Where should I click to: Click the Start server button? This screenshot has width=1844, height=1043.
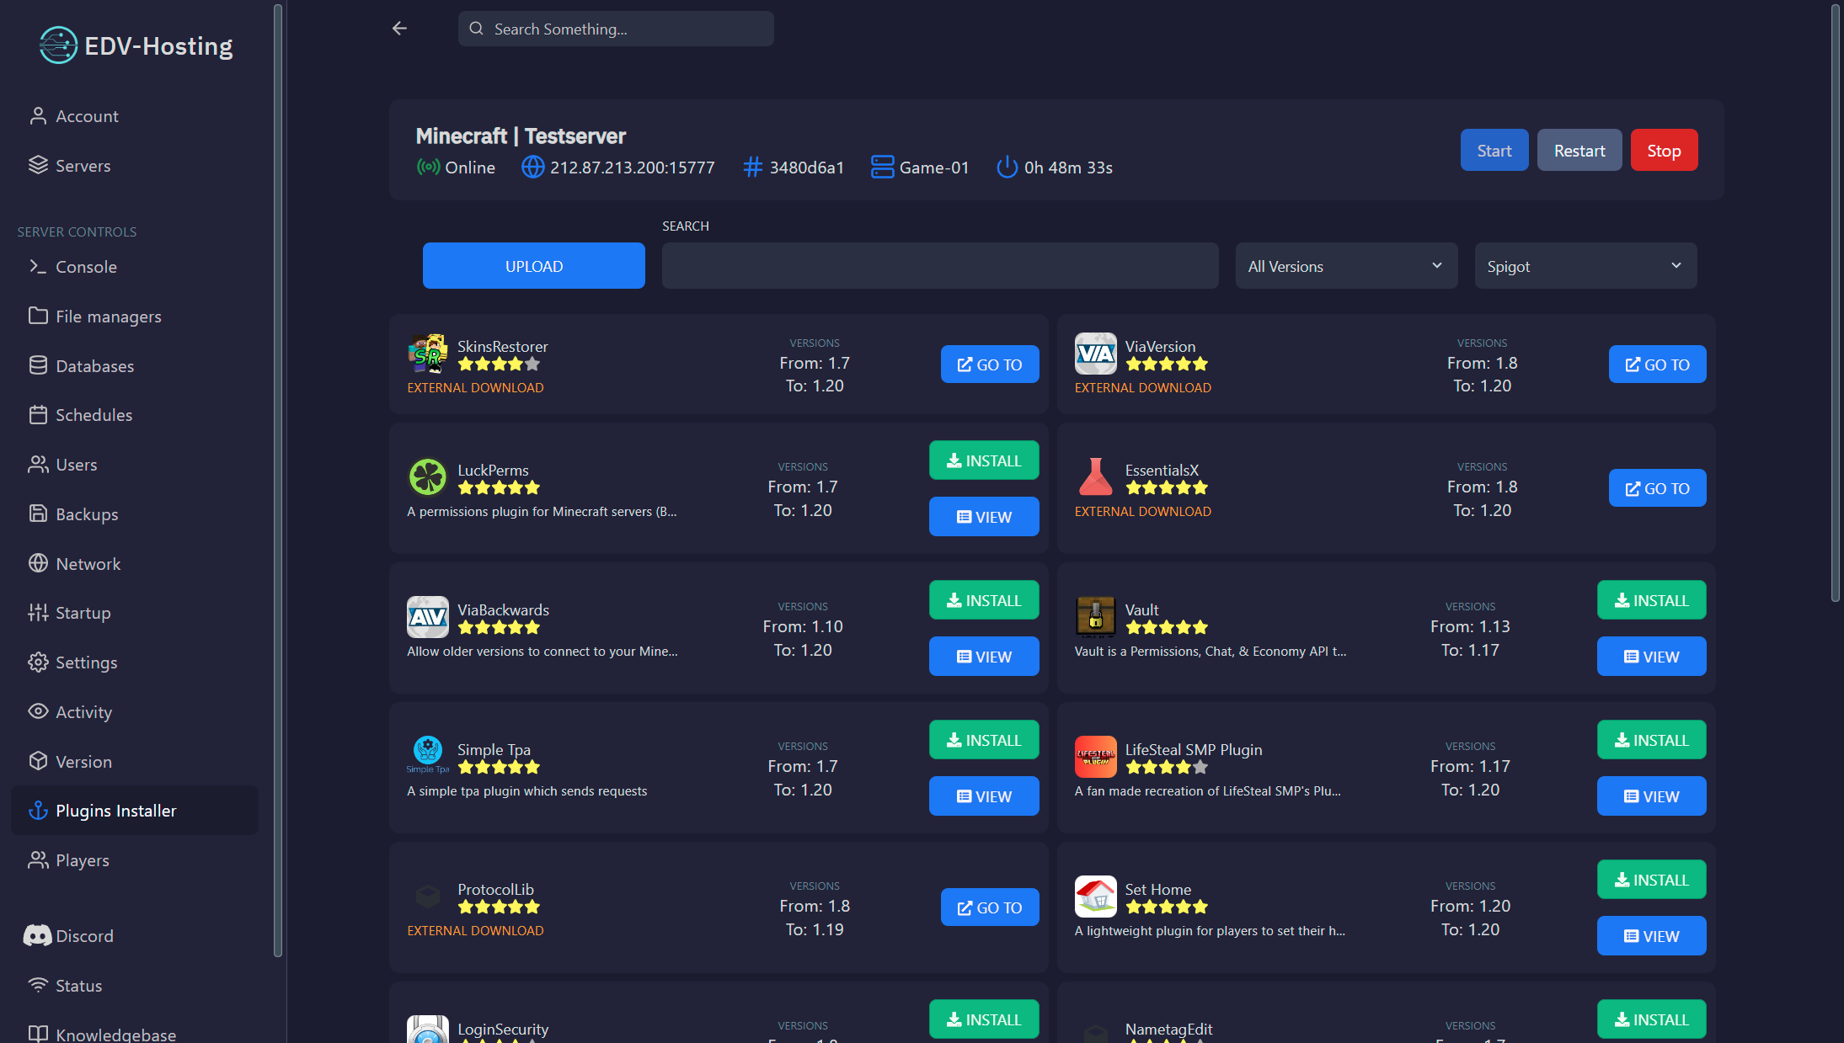tap(1494, 151)
